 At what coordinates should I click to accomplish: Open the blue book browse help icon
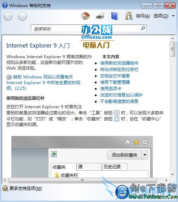pyautogui.click(x=115, y=16)
